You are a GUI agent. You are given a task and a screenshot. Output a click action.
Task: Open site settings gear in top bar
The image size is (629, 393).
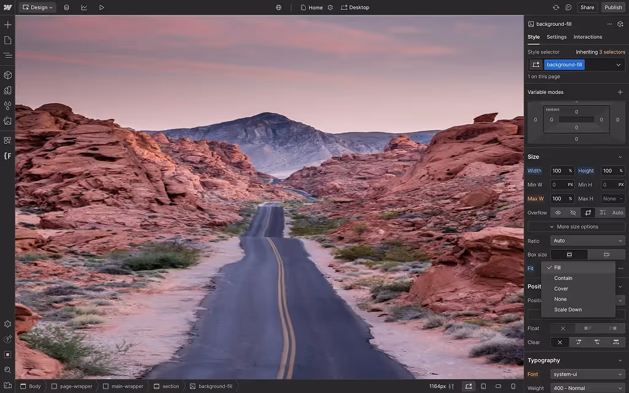coord(330,7)
